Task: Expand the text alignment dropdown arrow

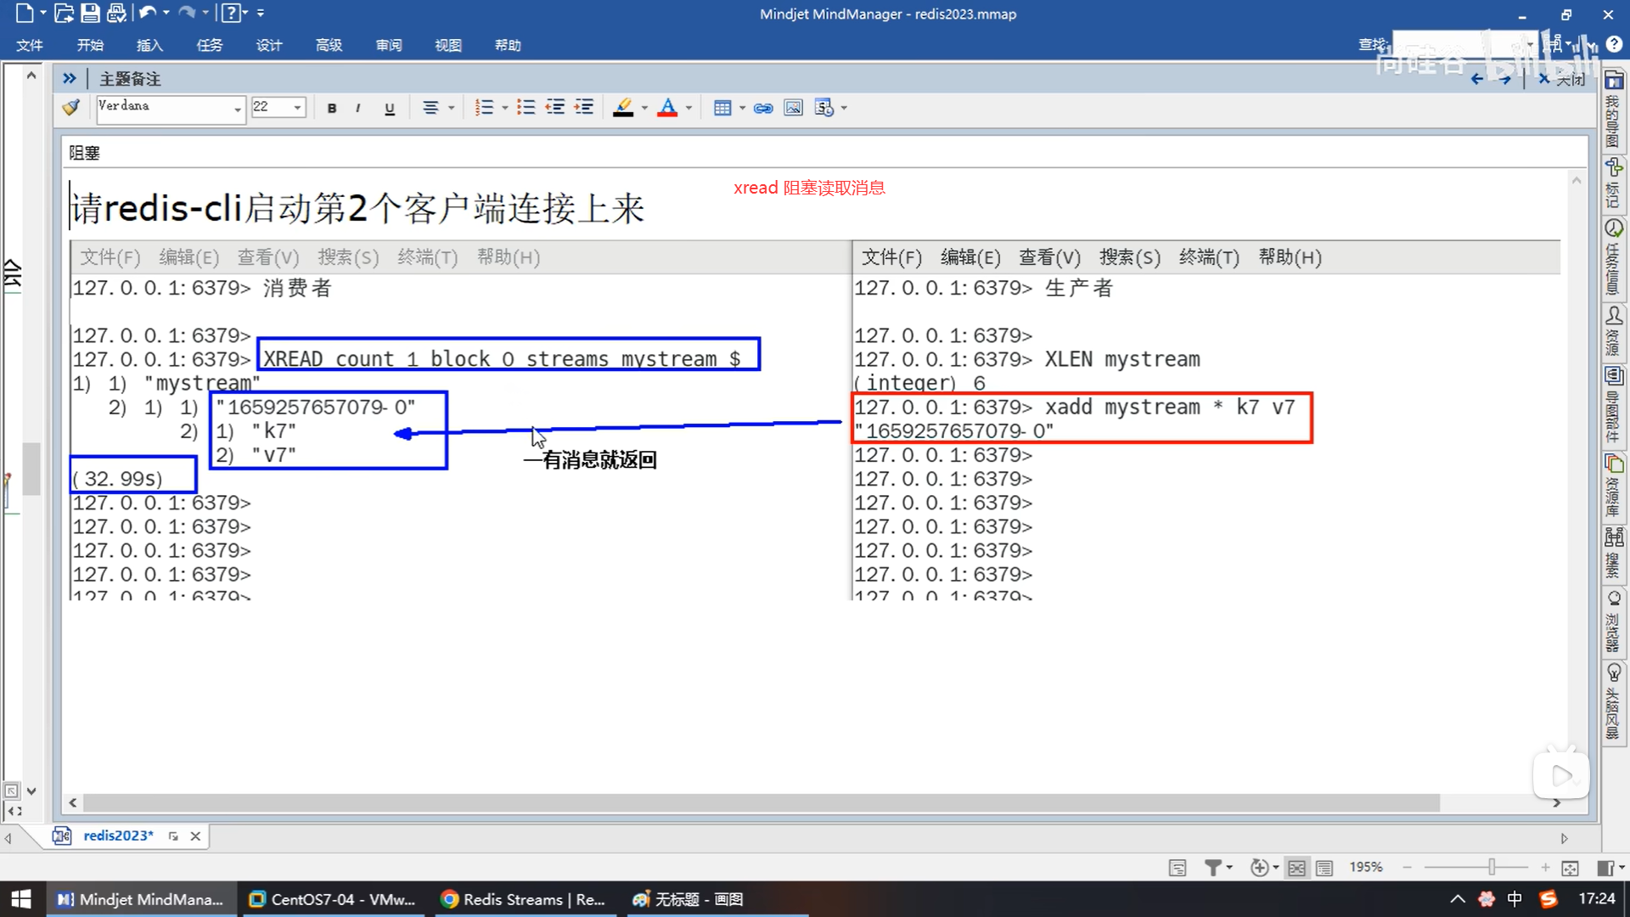Action: coord(452,108)
